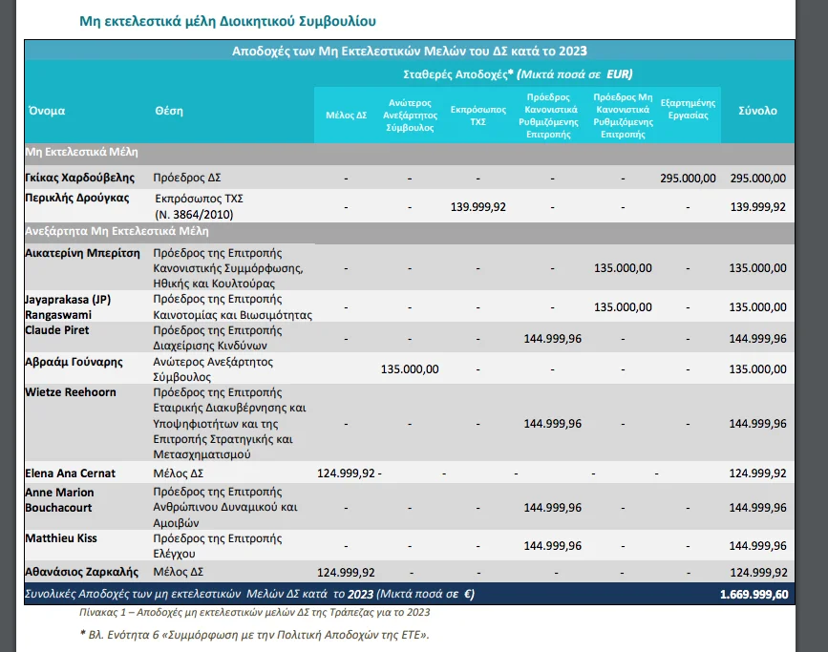
Task: Select the name 'Αικατερίνη Μπερίτση'
Action: point(82,253)
